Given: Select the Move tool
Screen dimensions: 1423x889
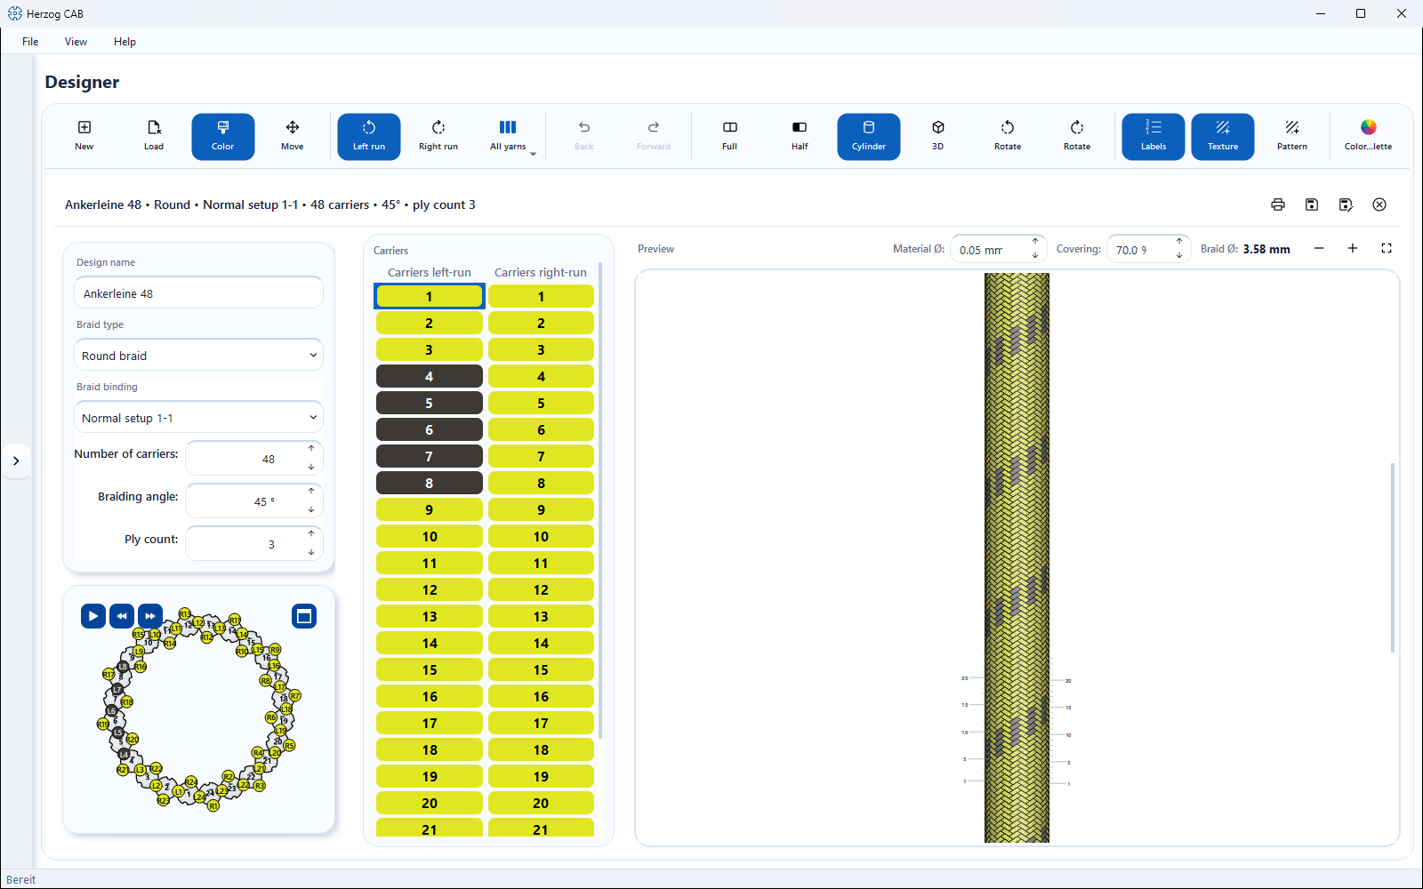Looking at the screenshot, I should click(293, 136).
